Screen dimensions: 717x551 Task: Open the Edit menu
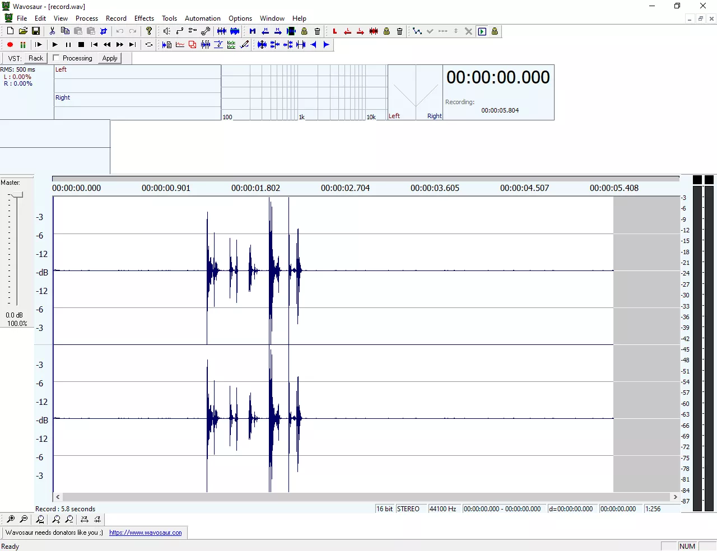(40, 18)
